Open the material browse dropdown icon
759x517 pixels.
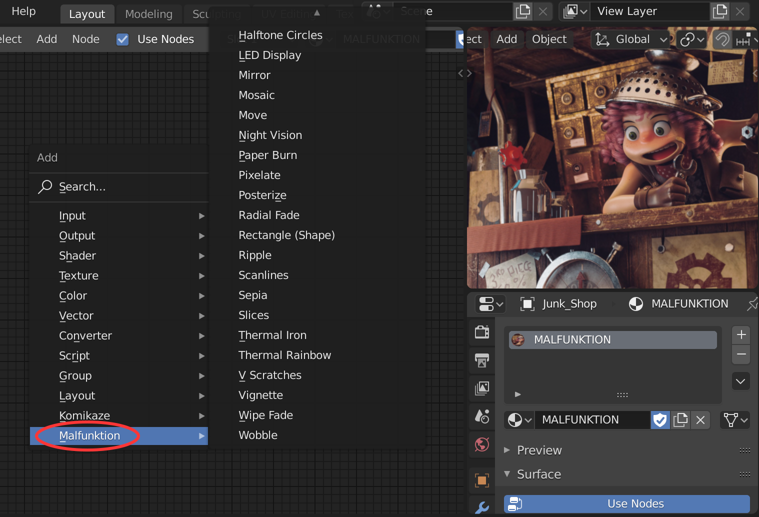click(x=519, y=420)
